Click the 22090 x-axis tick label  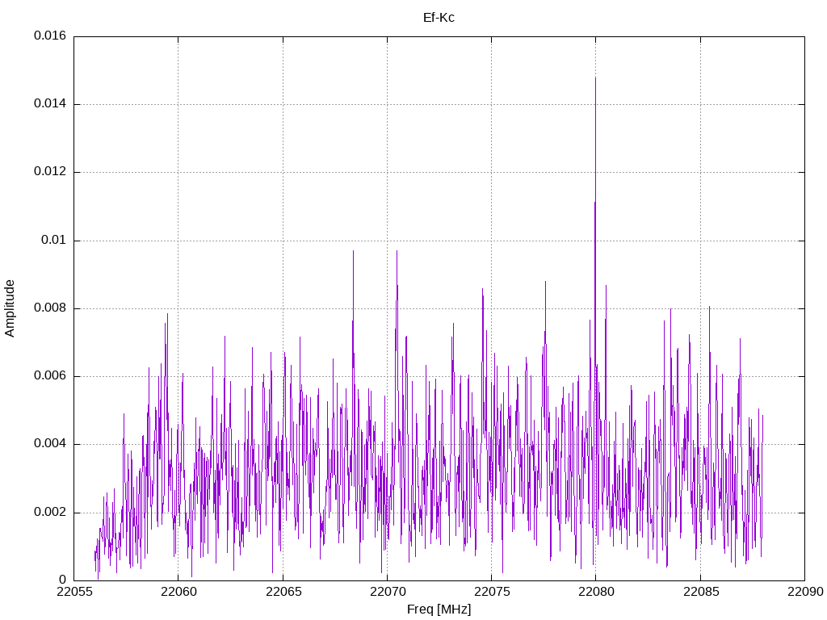(x=804, y=593)
